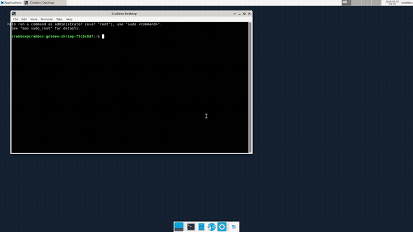
Task: Switch to second workspace in pager
Action: [x=356, y=3]
